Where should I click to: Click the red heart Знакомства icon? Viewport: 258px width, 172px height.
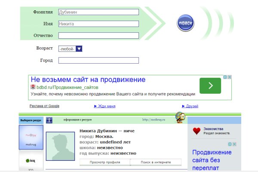click(197, 131)
